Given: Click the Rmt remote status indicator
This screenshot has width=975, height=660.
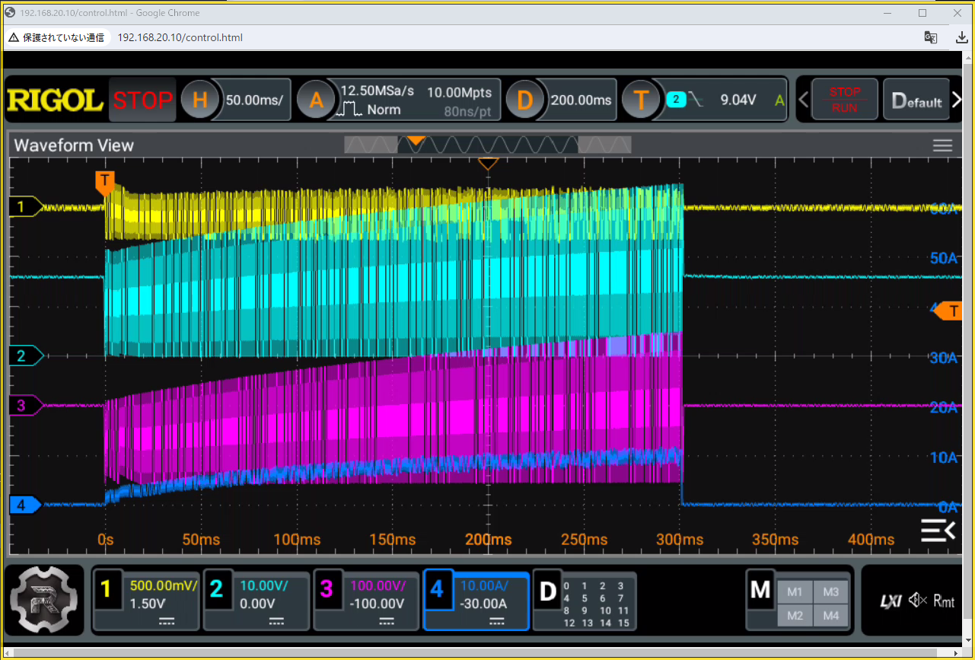Looking at the screenshot, I should pos(944,601).
